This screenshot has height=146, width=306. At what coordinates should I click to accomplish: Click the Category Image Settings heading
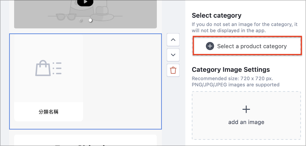pyautogui.click(x=231, y=69)
